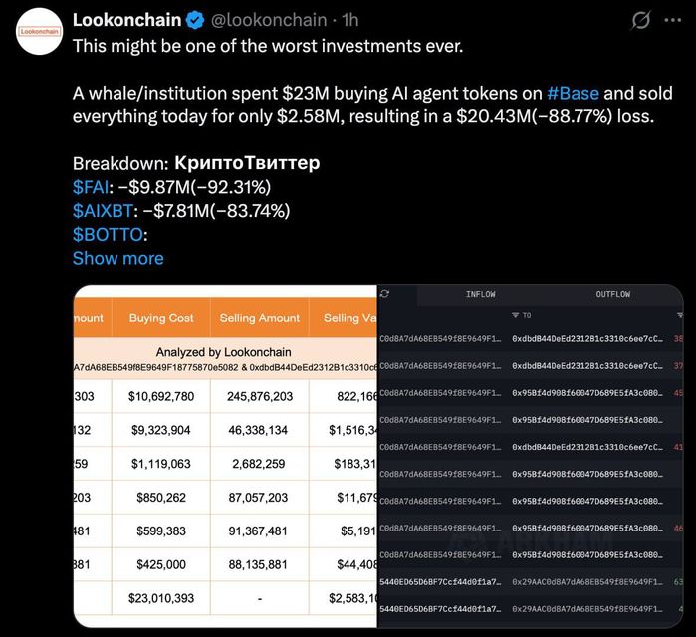696x637 pixels.
Task: Open the #Base hashtag link
Action: (x=574, y=94)
